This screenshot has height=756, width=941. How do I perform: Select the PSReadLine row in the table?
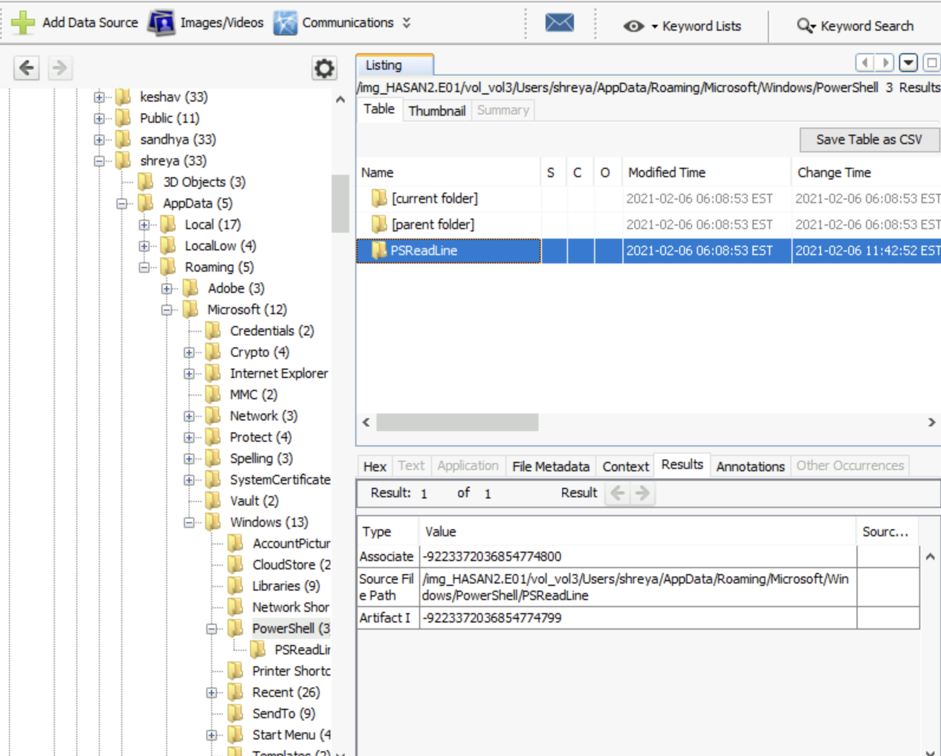(648, 250)
